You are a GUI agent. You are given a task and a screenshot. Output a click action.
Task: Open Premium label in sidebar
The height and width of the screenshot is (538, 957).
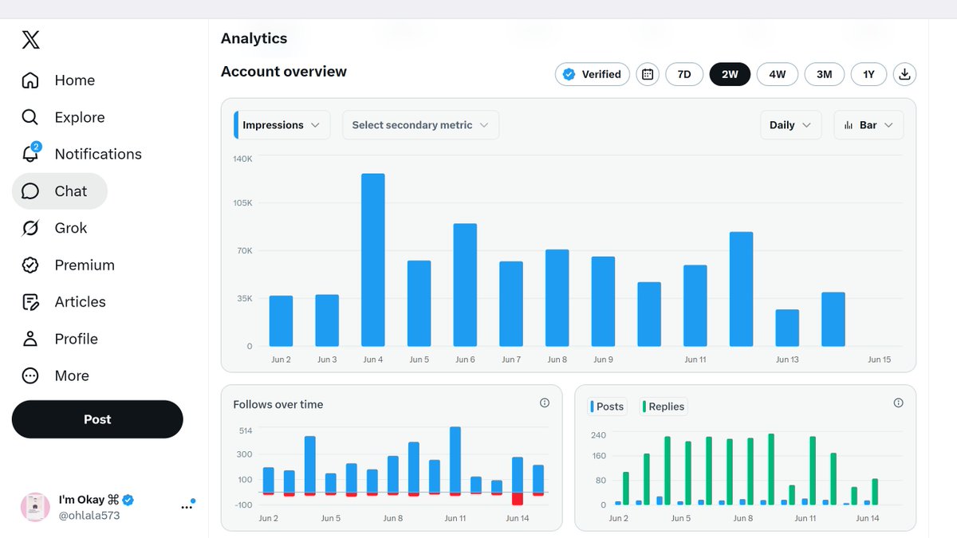click(85, 265)
